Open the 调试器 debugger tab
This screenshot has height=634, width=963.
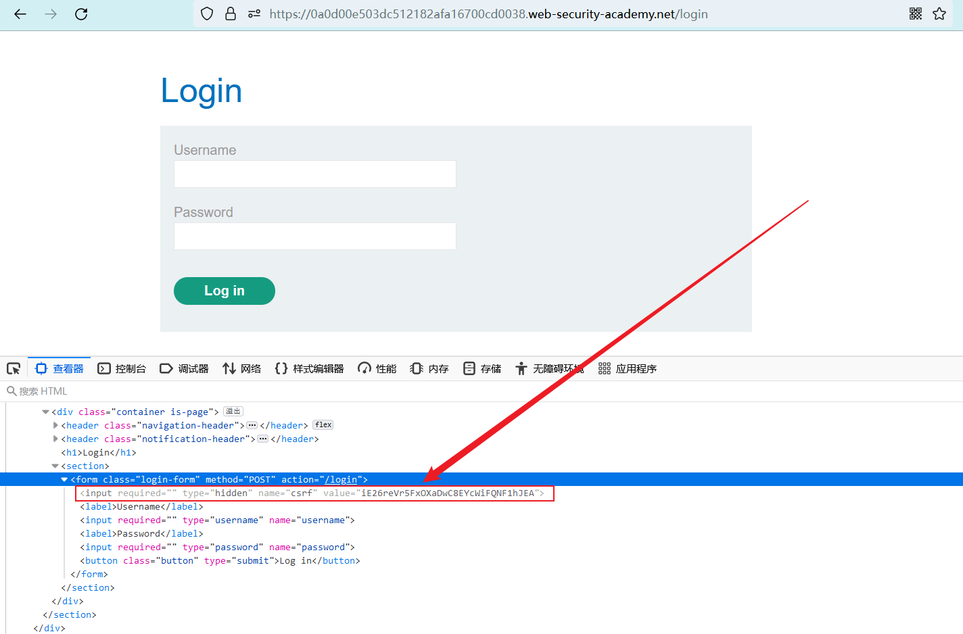tap(184, 368)
